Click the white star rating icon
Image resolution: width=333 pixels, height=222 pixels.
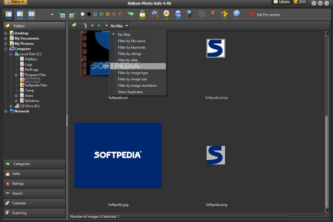coord(83,14)
